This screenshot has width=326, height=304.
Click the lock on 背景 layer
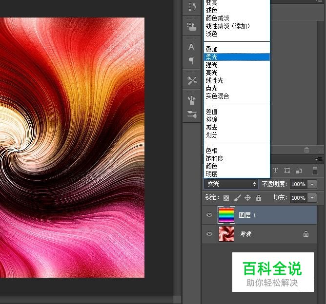click(x=306, y=234)
